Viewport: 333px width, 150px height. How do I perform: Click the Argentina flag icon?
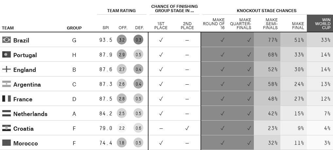pyautogui.click(x=7, y=84)
